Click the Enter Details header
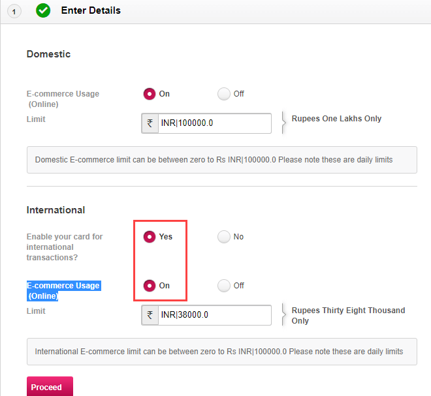 tap(91, 10)
